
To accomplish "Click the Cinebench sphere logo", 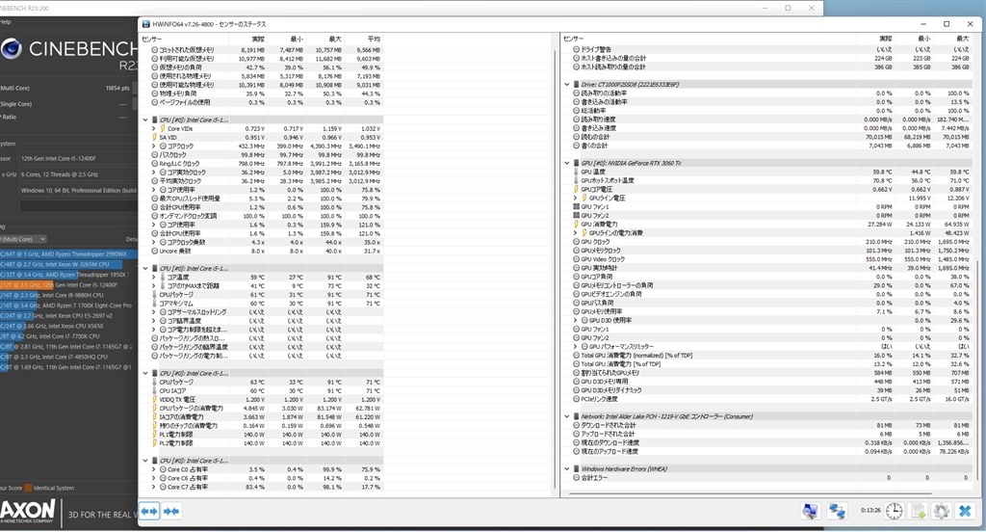I will (12, 48).
